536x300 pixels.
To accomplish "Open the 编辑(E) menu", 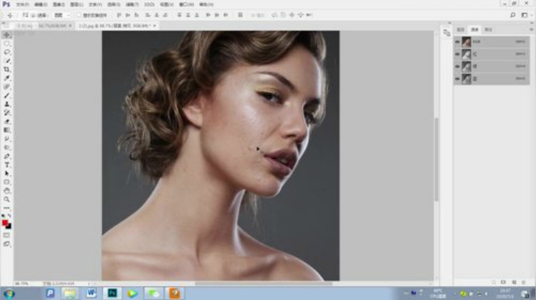I will coord(41,4).
